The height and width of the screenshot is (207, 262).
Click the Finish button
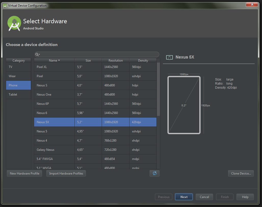pos(225,197)
